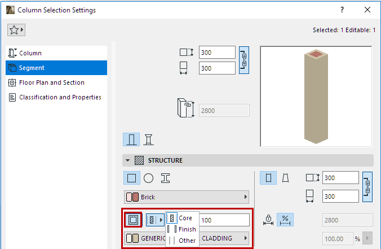
Task: Click the column height linked icon
Action: [186, 108]
